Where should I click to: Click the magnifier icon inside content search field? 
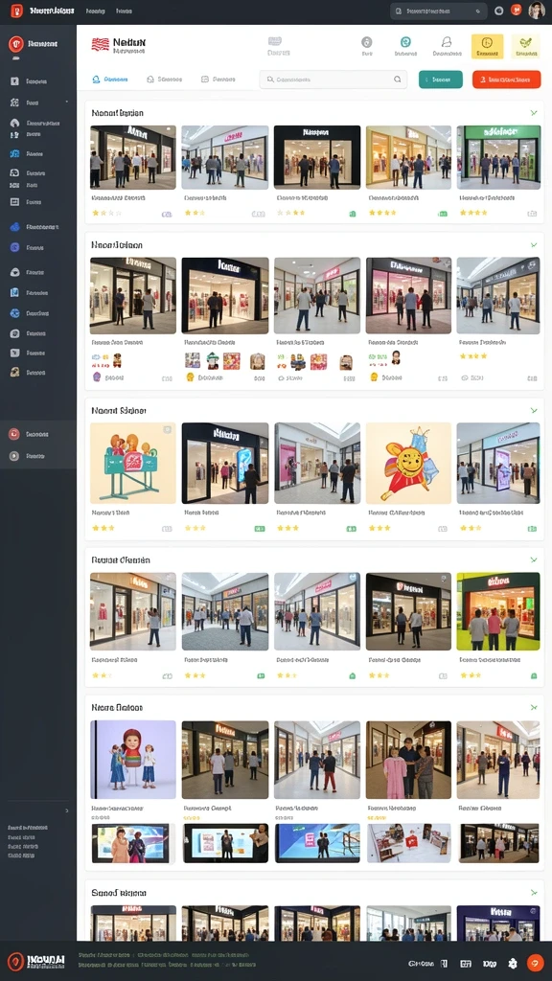397,80
